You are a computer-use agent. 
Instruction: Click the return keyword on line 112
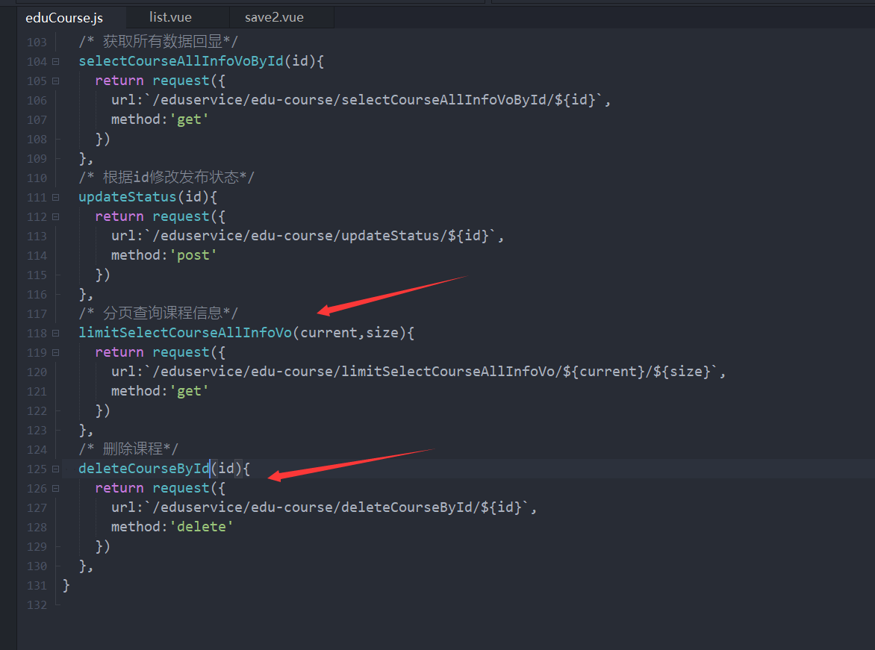click(119, 216)
